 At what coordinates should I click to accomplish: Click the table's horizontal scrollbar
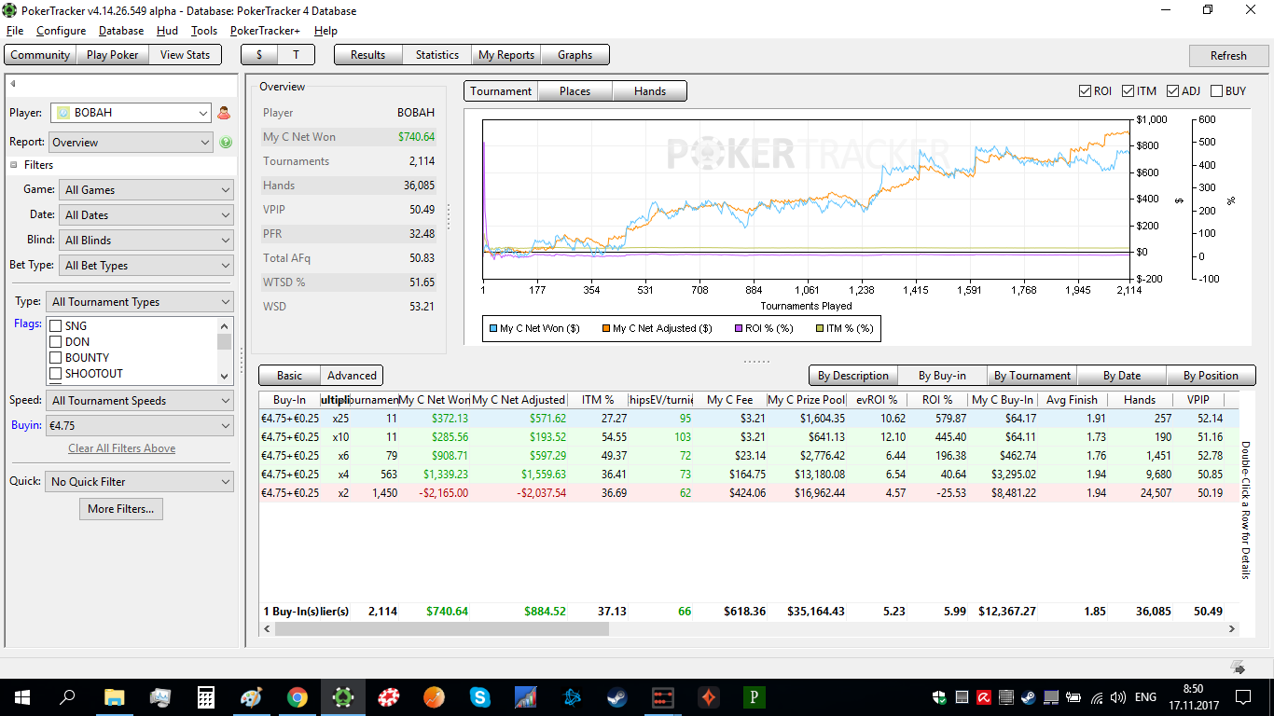click(x=441, y=629)
